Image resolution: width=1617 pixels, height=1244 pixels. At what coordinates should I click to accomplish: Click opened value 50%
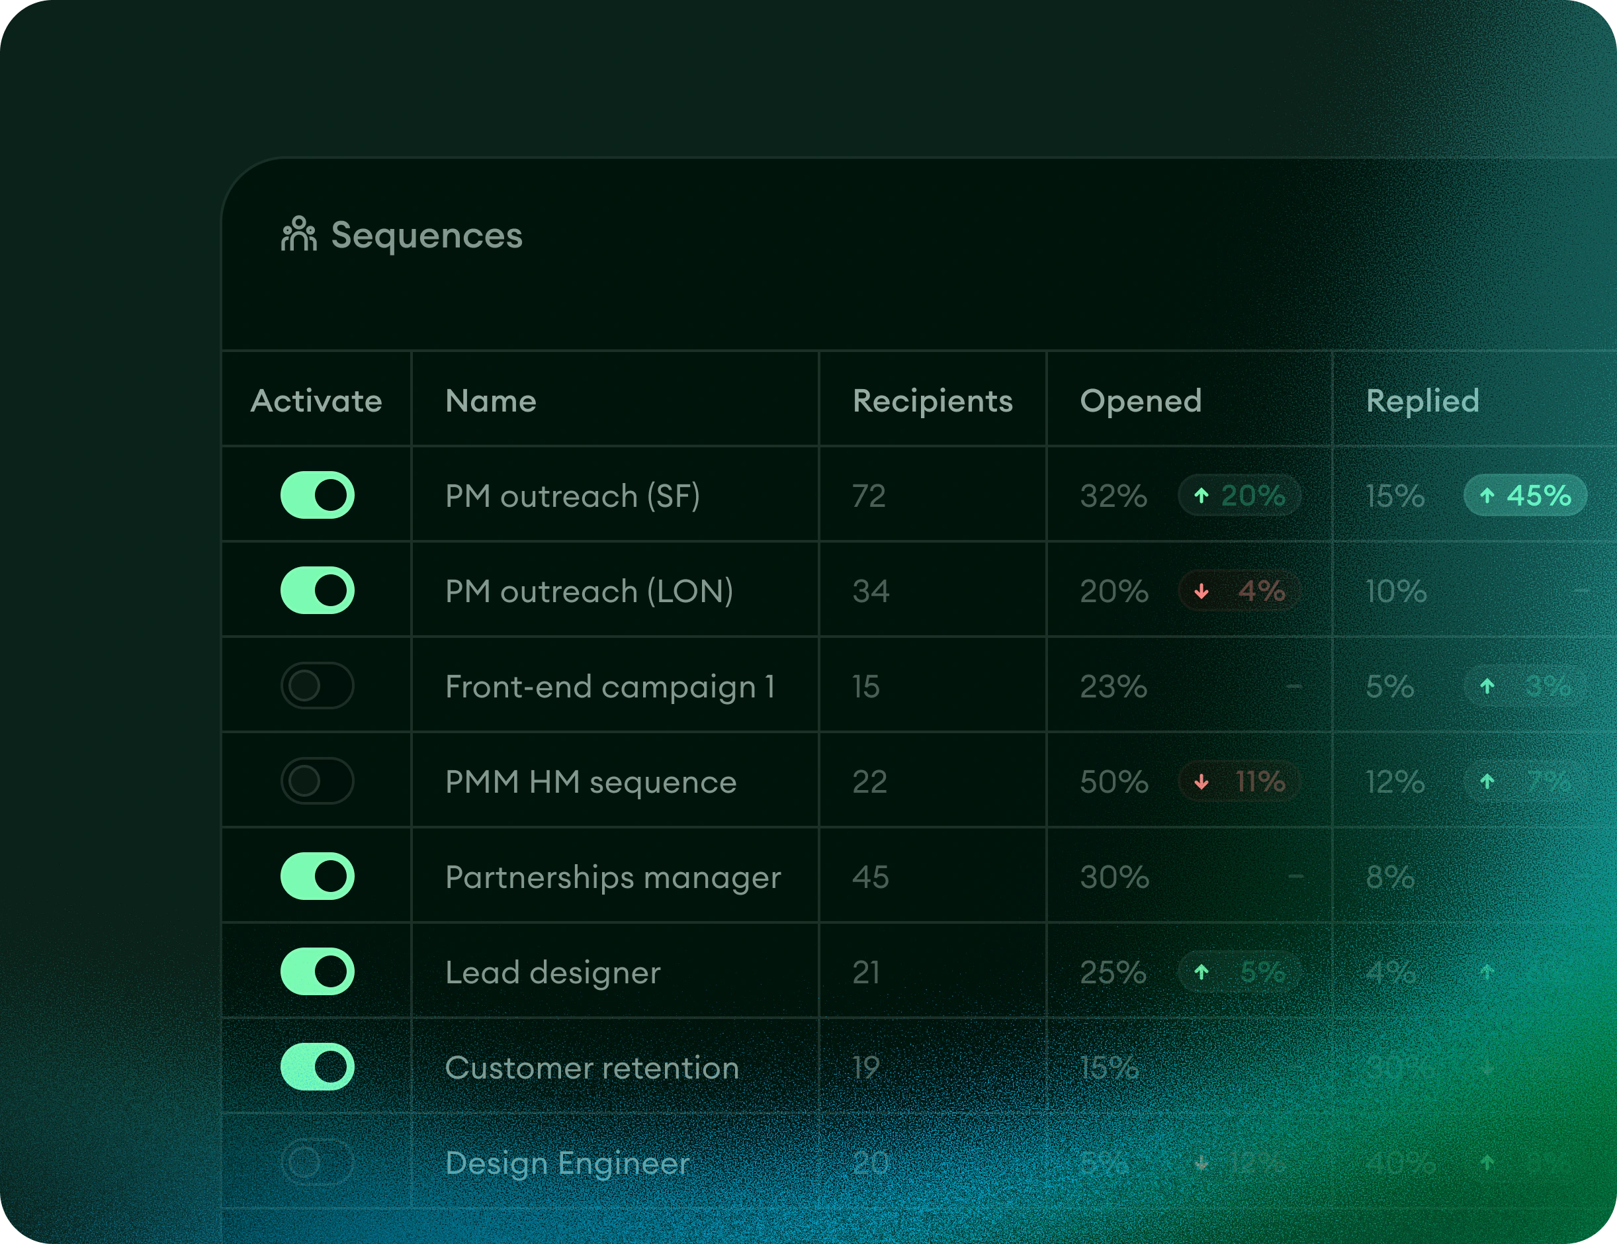tap(1114, 781)
